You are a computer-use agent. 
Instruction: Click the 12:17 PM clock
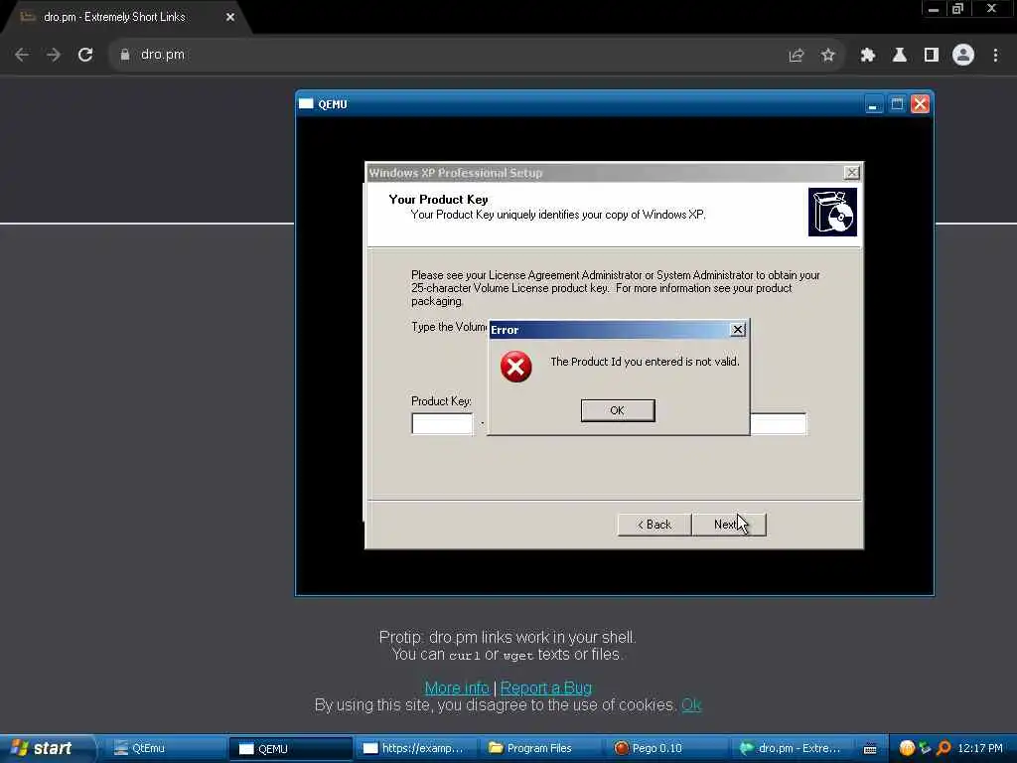(980, 748)
